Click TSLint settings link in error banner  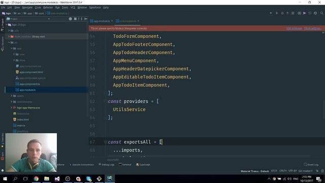(312, 28)
